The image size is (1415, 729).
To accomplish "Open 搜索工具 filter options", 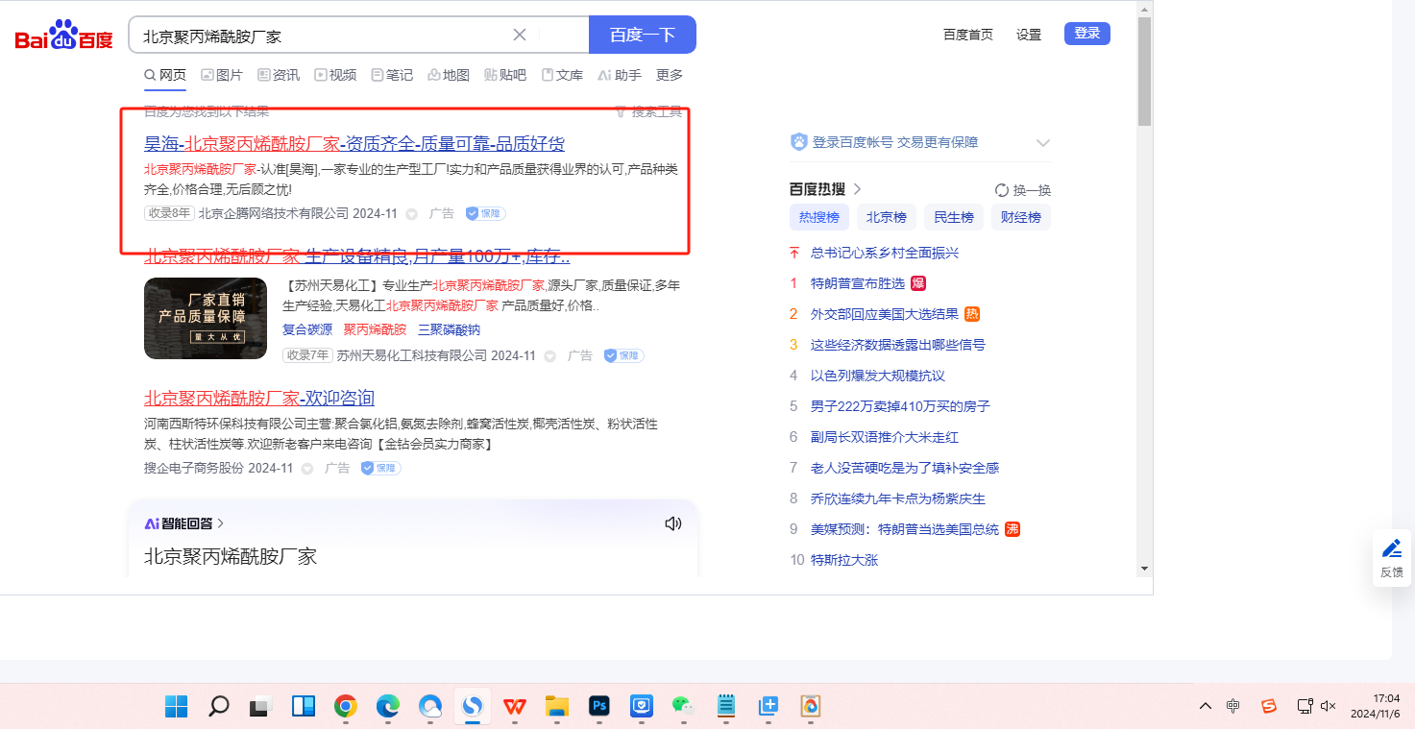I will click(648, 111).
